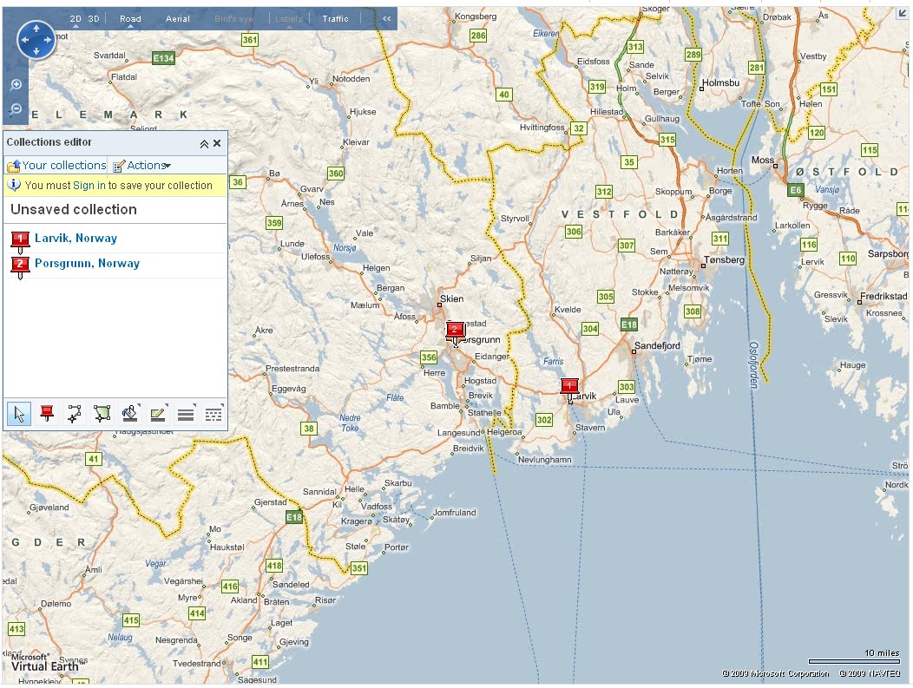
Task: Click the zoom in magnifier icon
Action: [x=16, y=85]
